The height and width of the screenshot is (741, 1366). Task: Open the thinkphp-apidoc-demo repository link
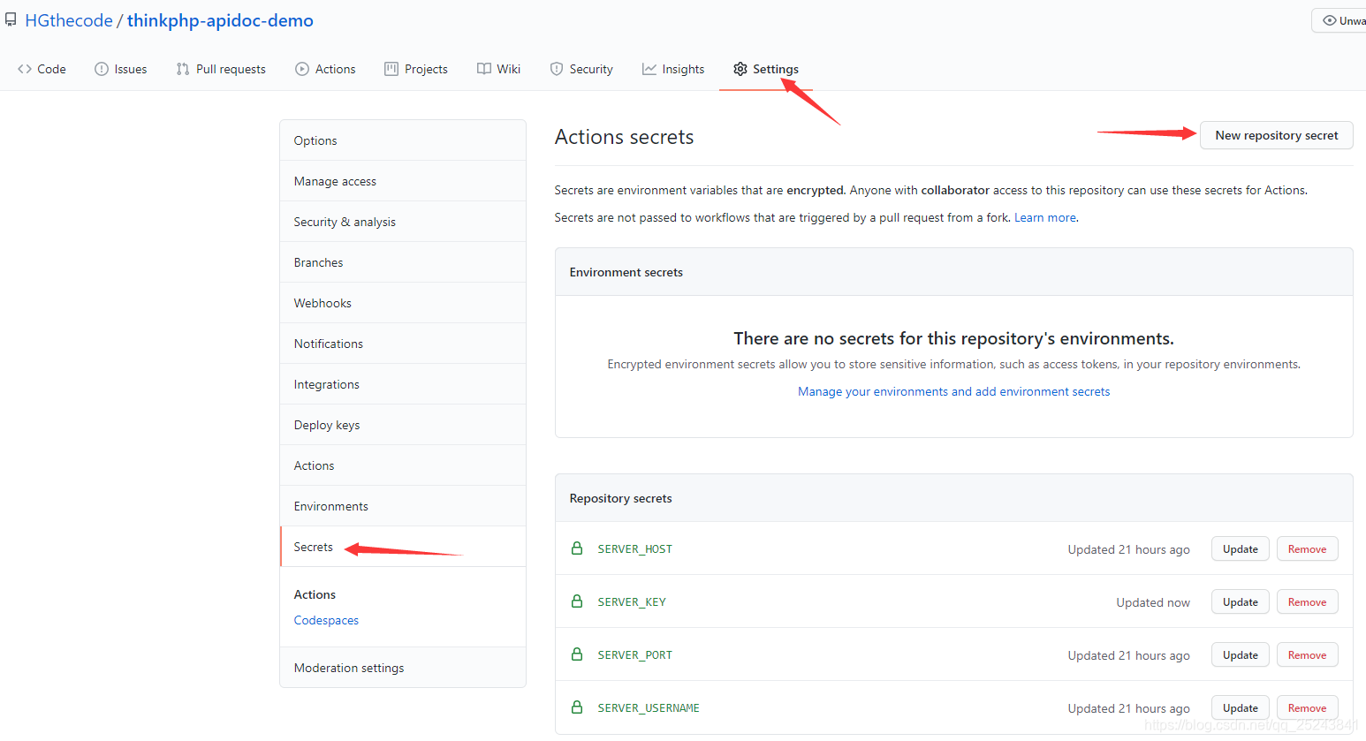point(220,20)
